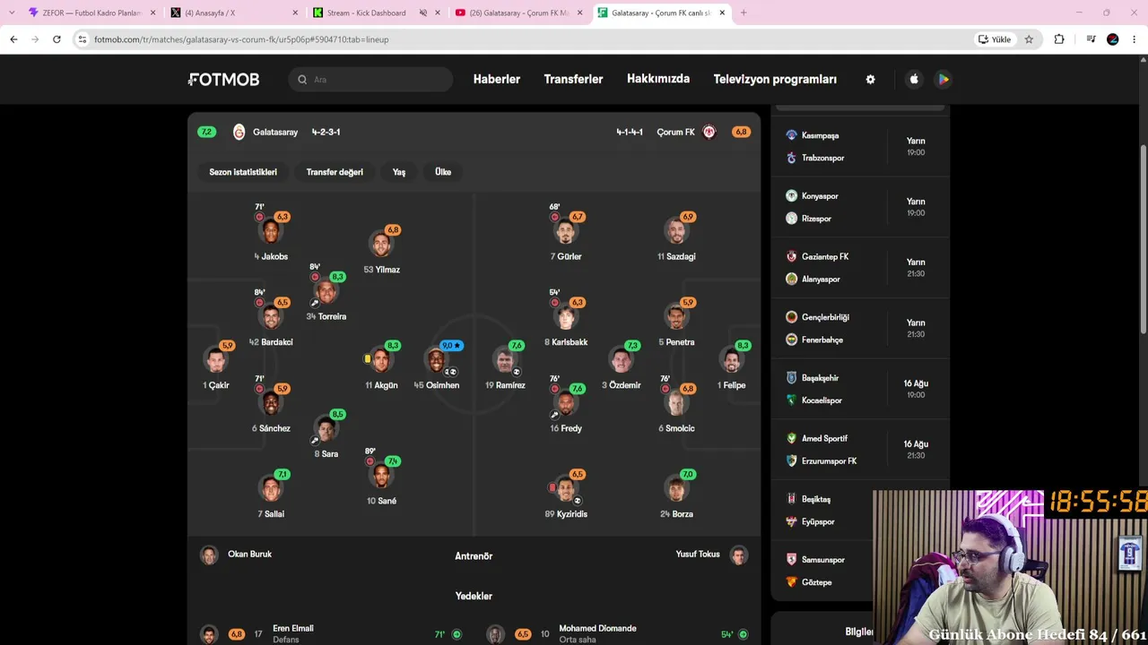Screen dimensions: 1148x645
Task: Open the Çorum FK team name link
Action: pos(675,133)
